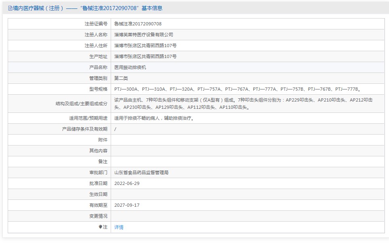Click the 其他内容 label
This screenshot has height=243, width=389.
pos(98,151)
